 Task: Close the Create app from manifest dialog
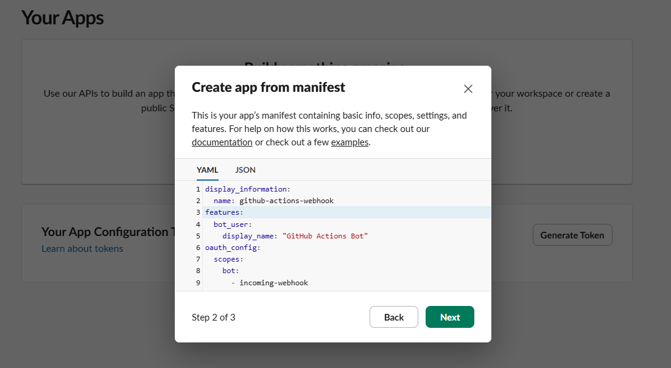click(x=468, y=89)
